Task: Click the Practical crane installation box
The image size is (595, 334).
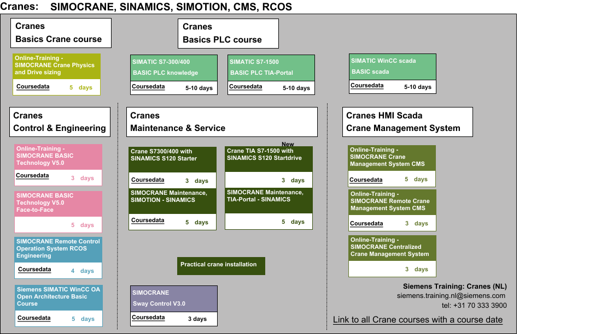Action: pos(221,265)
